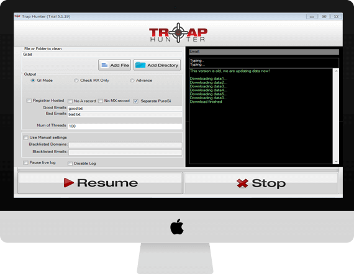Click the red X icon on Stop
Viewport: 354px width, 274px height.
pos(242,183)
